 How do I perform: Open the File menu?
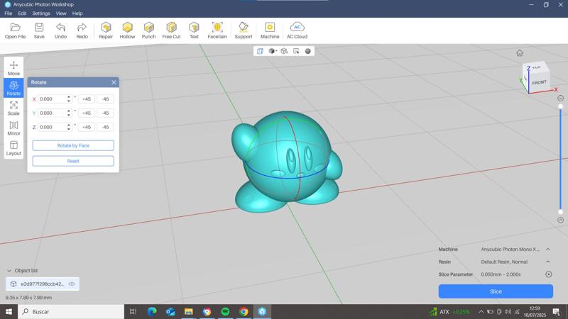pyautogui.click(x=9, y=13)
